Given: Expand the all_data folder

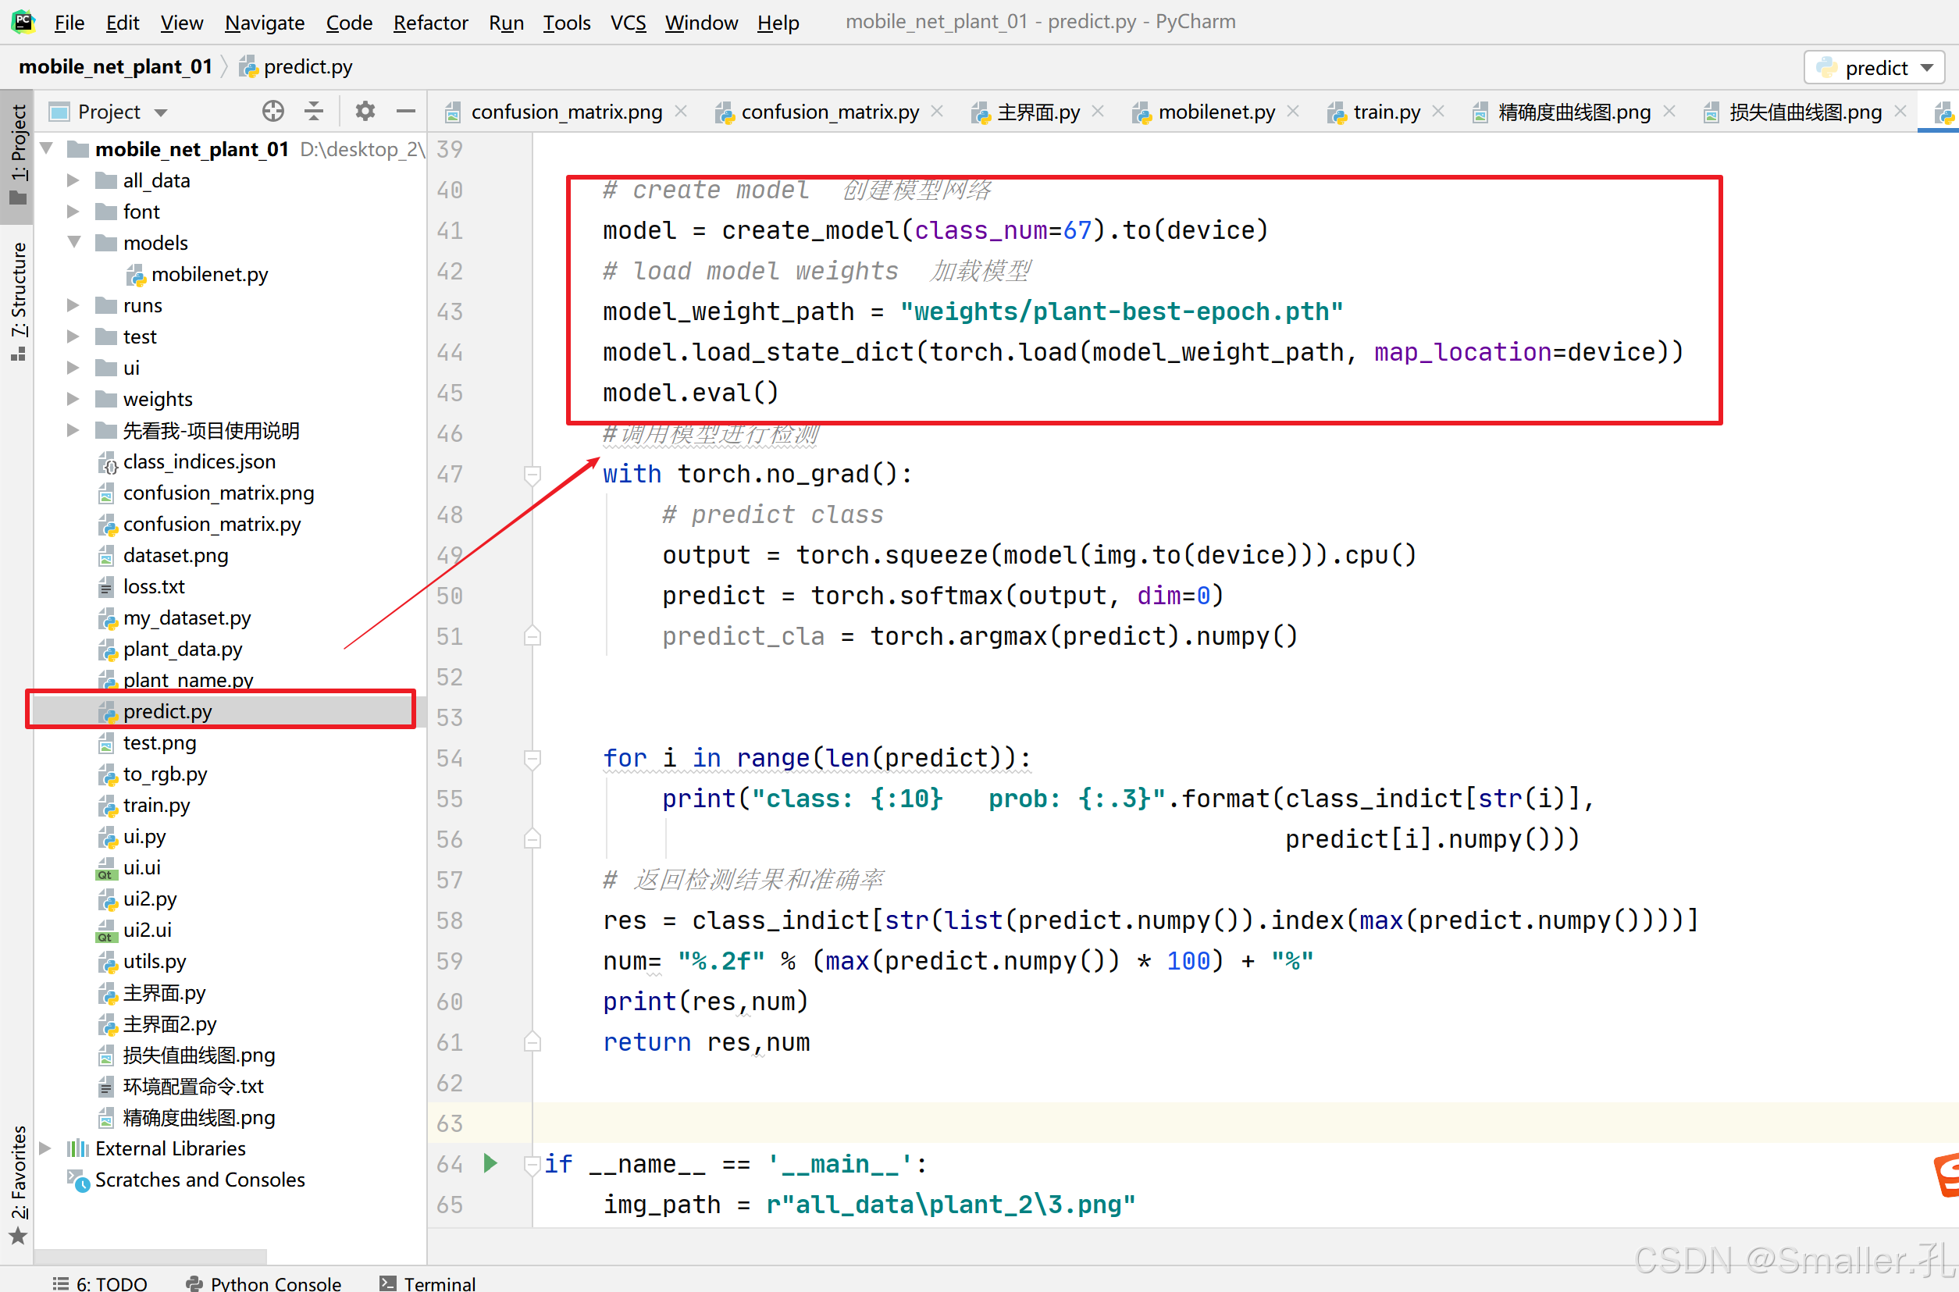Looking at the screenshot, I should point(73,180).
